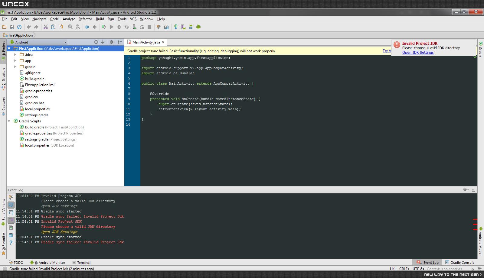Open the VCS menu
484x278 pixels.
click(x=133, y=19)
